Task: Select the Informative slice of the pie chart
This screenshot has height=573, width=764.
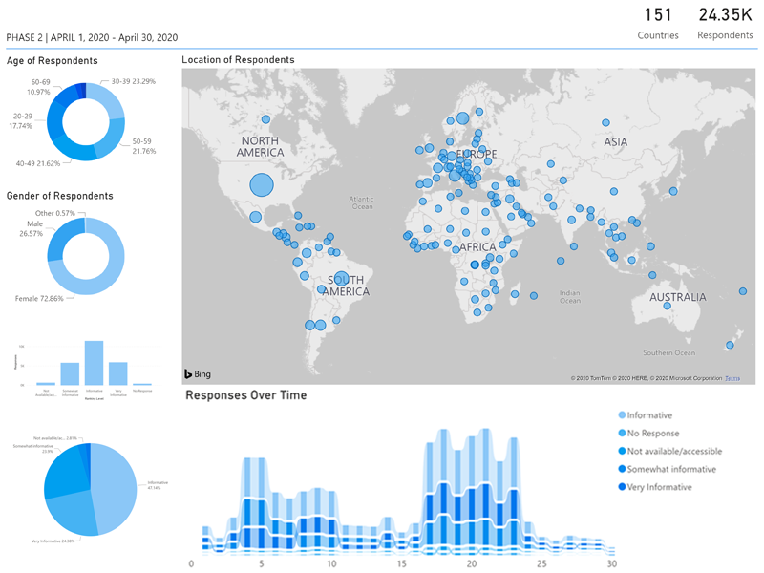Action: pos(116,487)
